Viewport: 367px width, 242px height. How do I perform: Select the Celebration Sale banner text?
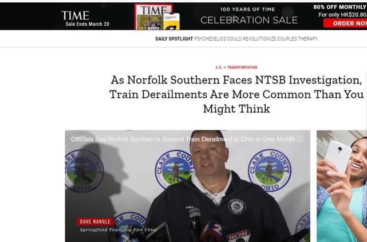249,21
